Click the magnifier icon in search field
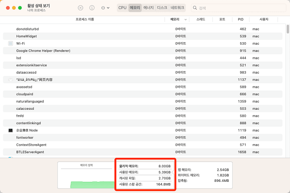Viewport: 290px width, 193px height. coord(195,8)
